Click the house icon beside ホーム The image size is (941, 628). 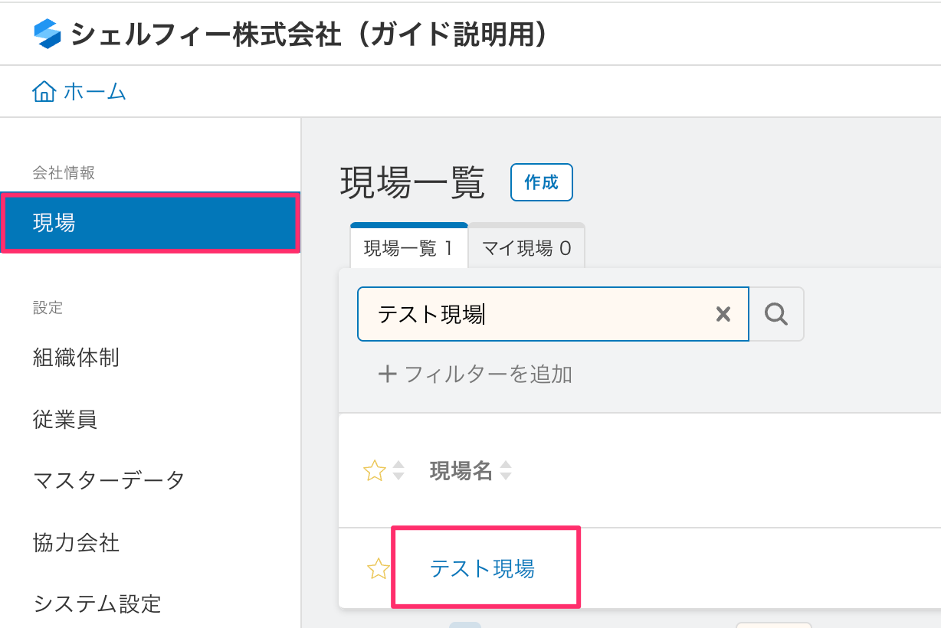pos(44,93)
